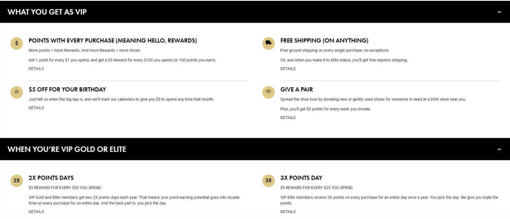Open Details under Points With Every Purchase

[36, 69]
